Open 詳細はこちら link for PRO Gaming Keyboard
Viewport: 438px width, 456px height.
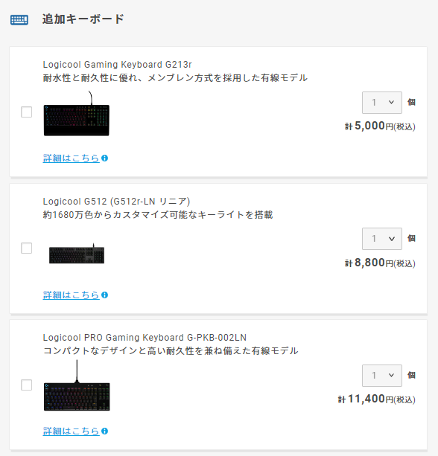[x=71, y=431]
